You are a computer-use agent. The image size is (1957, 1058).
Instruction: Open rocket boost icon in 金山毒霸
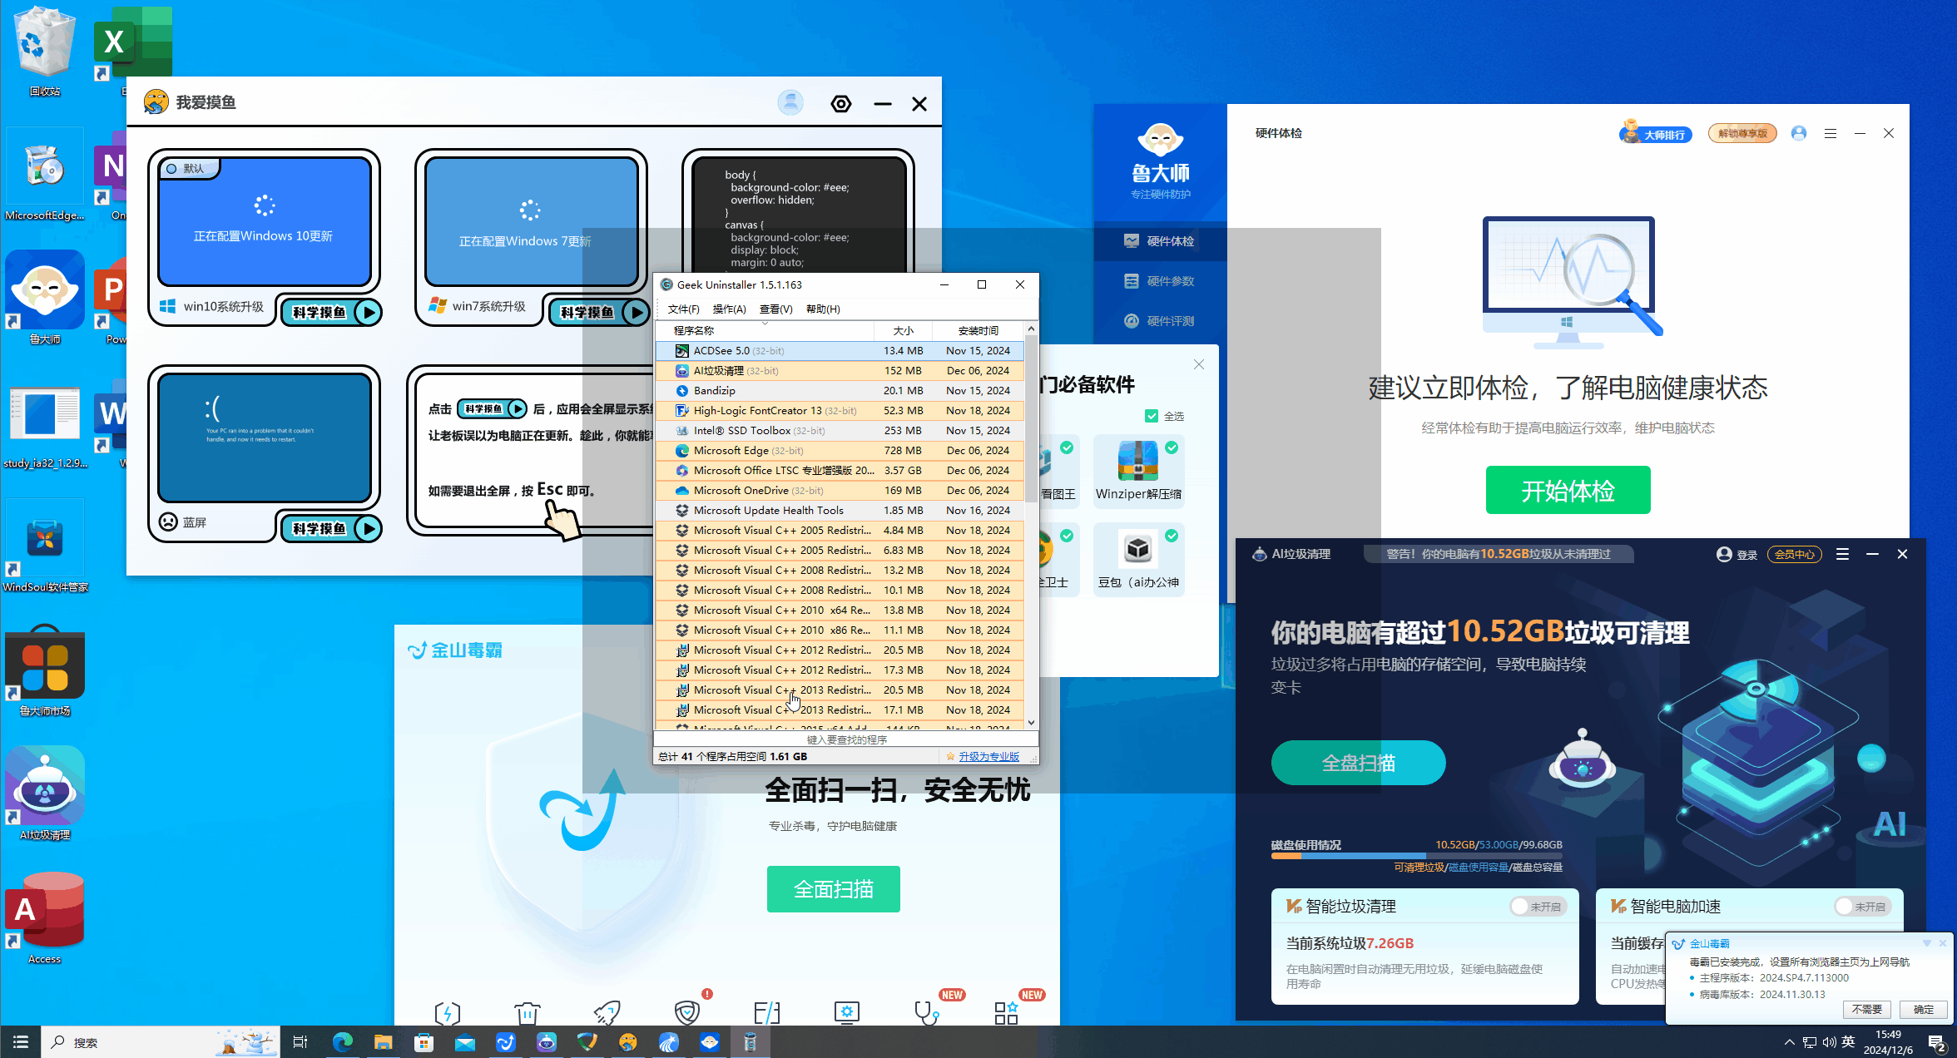click(607, 1013)
